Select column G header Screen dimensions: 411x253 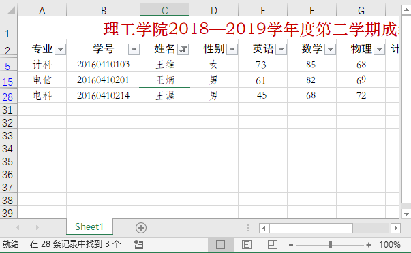click(361, 10)
